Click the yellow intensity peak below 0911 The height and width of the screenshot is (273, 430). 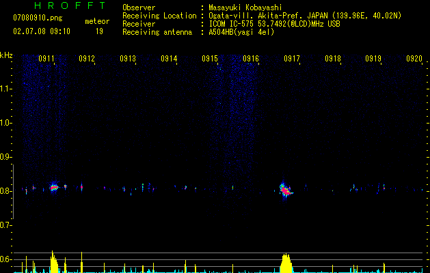pyautogui.click(x=54, y=262)
